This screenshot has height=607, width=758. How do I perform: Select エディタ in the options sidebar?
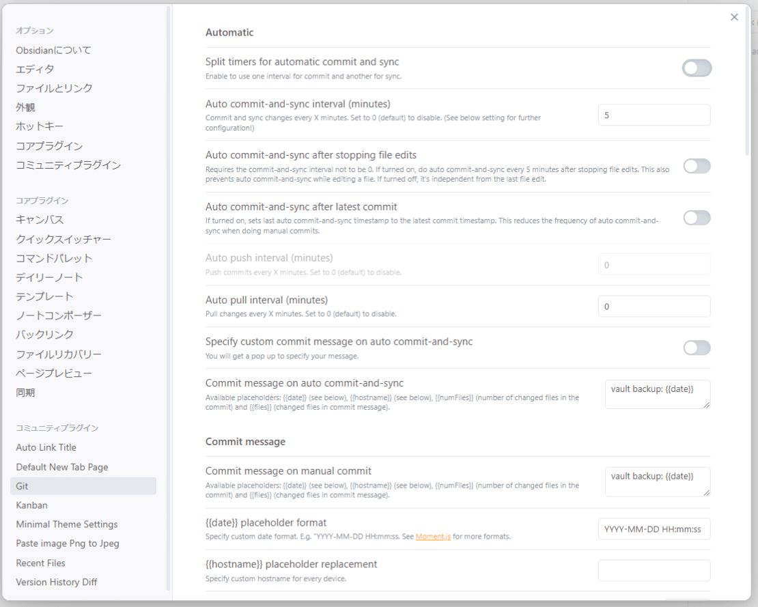(x=36, y=69)
